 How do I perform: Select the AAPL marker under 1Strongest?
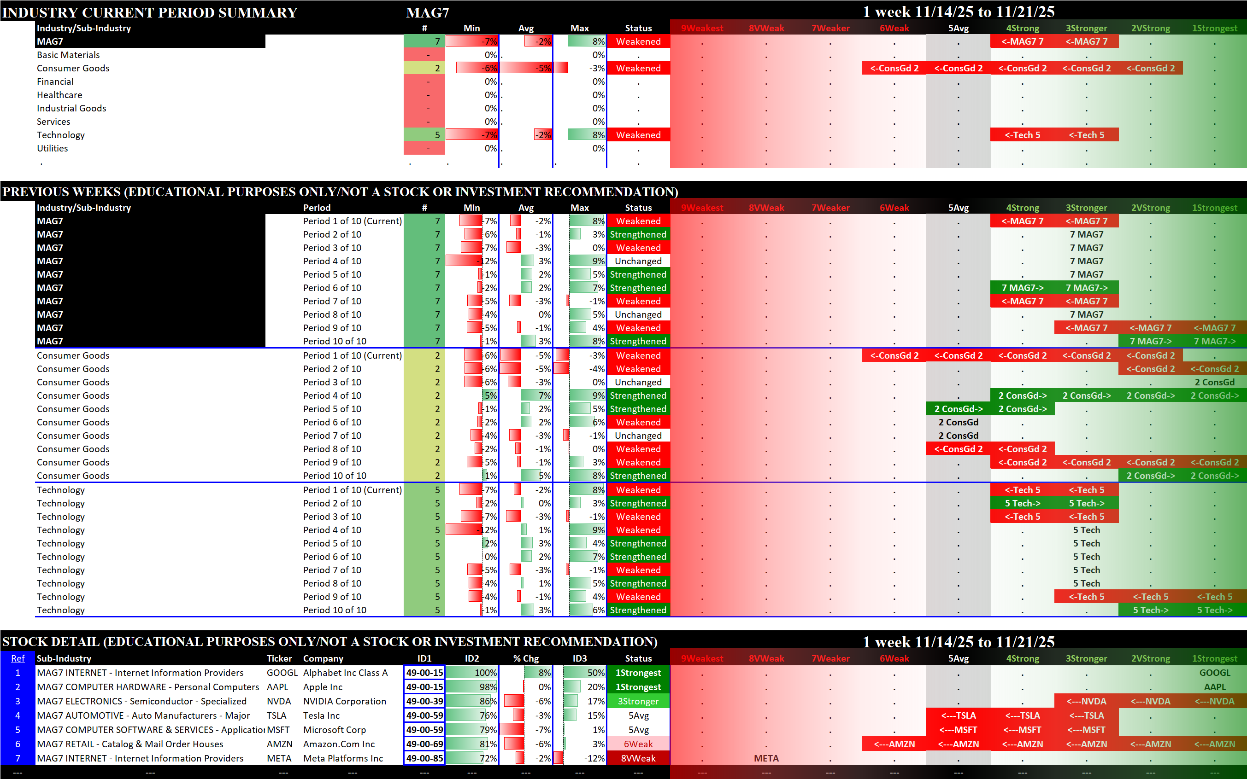click(x=1214, y=687)
